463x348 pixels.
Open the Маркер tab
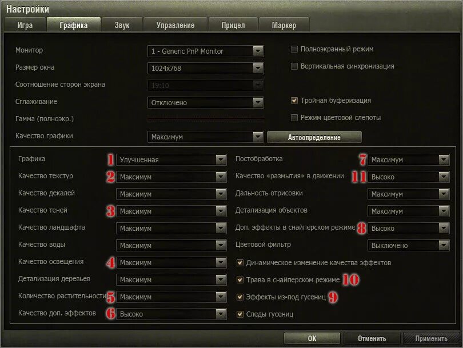click(284, 25)
